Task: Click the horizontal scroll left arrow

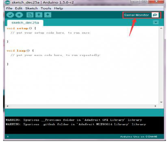Action: pyautogui.click(x=8, y=106)
